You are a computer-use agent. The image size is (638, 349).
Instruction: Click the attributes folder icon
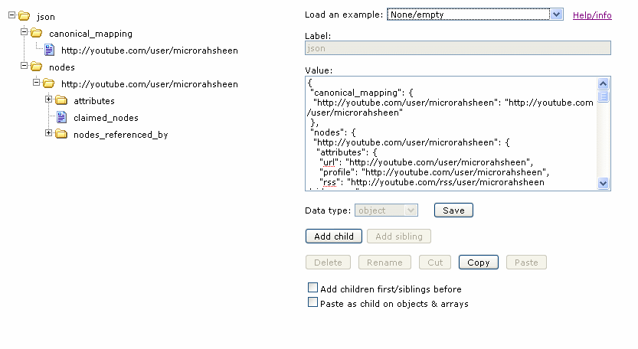pyautogui.click(x=61, y=100)
